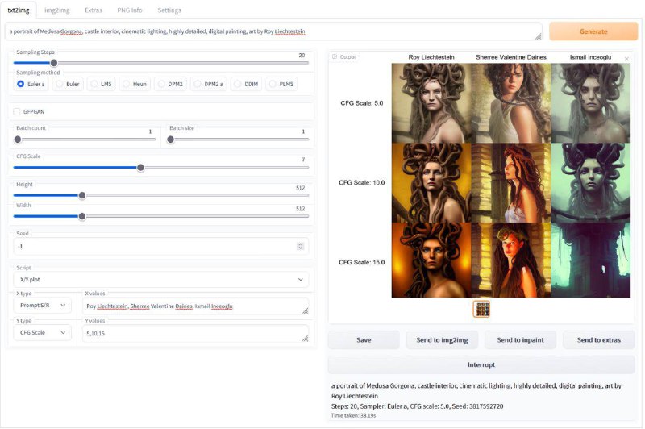Screen dimensions: 645x429
Task: Click the CFG Scale: 5.0 row label
Action: point(361,103)
